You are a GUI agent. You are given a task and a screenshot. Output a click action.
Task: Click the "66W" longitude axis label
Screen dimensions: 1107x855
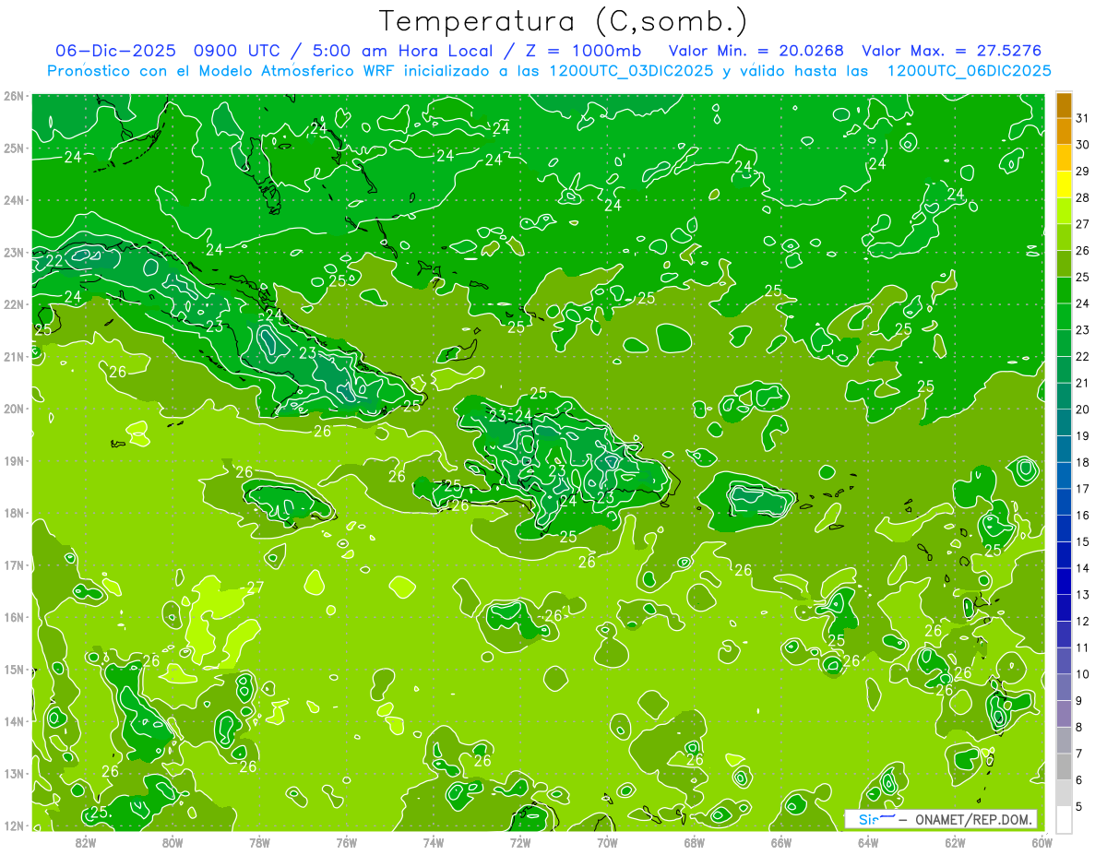tap(780, 842)
